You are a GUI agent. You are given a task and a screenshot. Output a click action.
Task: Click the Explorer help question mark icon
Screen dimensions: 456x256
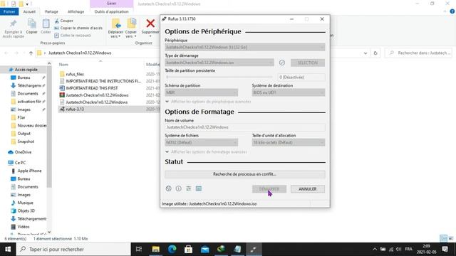[x=452, y=11]
